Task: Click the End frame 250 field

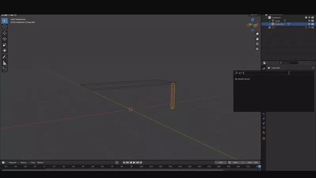Action: (x=253, y=163)
